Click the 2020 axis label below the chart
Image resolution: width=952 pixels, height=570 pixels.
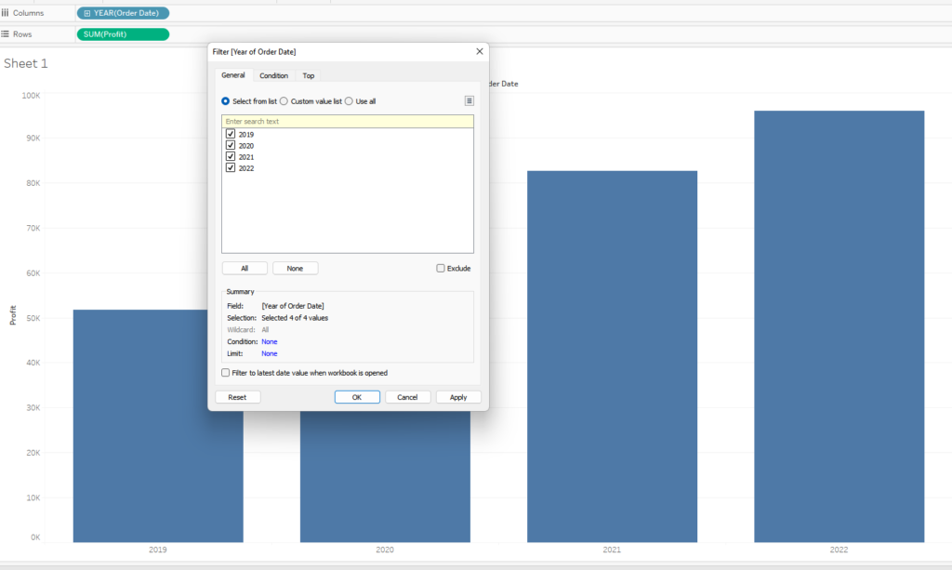point(385,550)
